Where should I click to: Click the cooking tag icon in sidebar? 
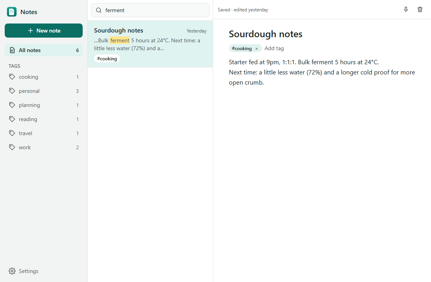(12, 77)
